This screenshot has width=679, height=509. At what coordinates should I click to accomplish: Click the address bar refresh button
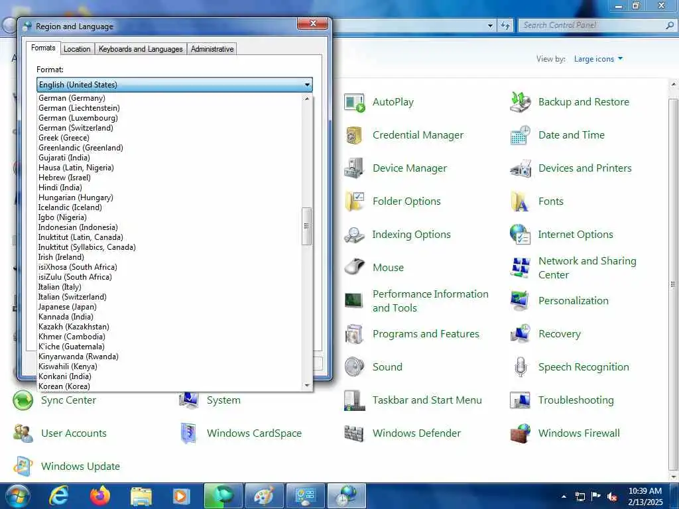coord(505,26)
